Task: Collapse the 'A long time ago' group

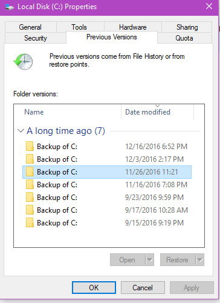Action: pos(21,131)
